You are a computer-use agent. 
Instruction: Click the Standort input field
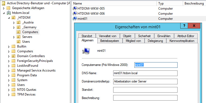point(145,90)
